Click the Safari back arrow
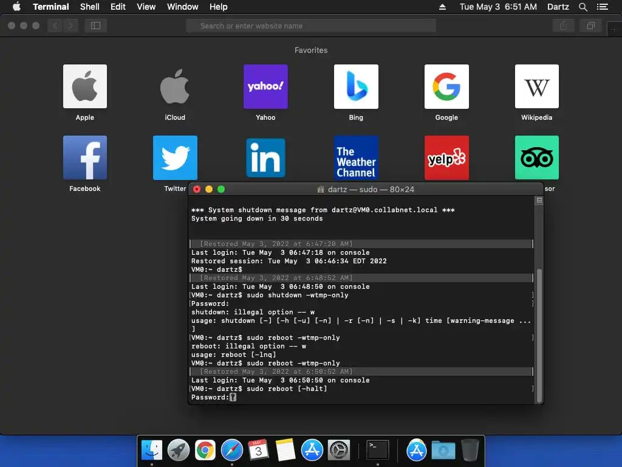622x467 pixels. pyautogui.click(x=55, y=26)
